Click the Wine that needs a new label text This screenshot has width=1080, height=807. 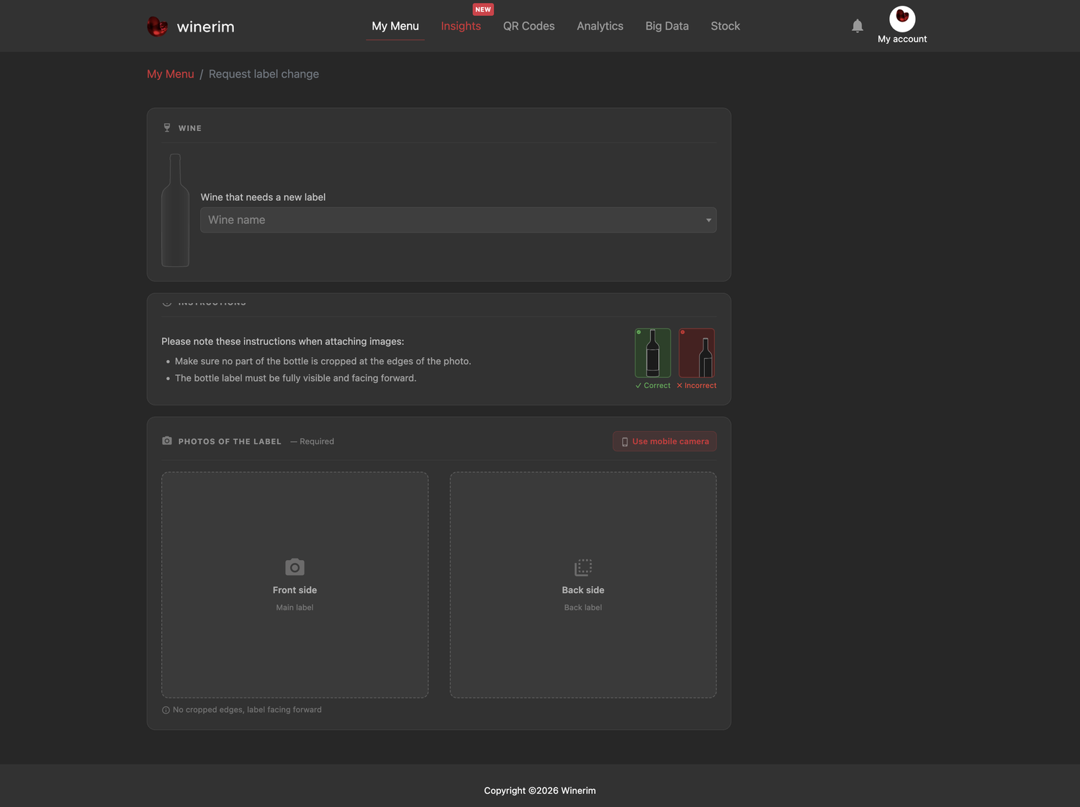[263, 197]
